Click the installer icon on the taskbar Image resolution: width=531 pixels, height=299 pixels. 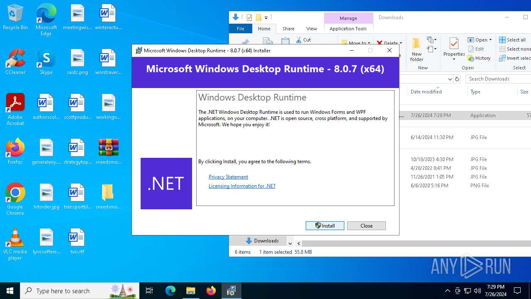click(231, 291)
